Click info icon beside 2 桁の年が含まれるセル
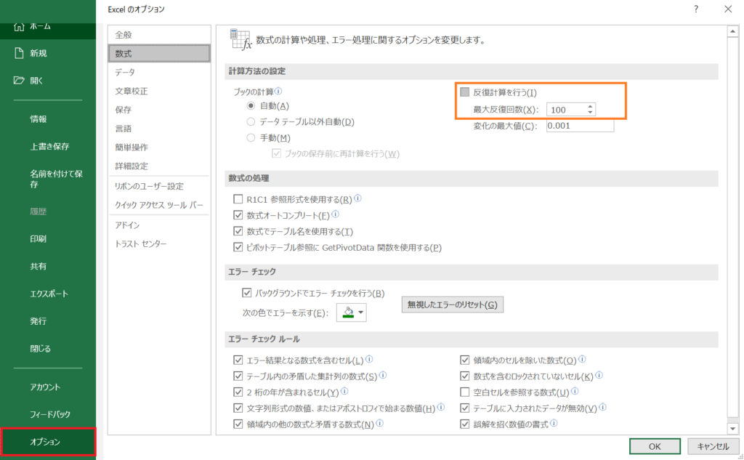 (x=345, y=391)
